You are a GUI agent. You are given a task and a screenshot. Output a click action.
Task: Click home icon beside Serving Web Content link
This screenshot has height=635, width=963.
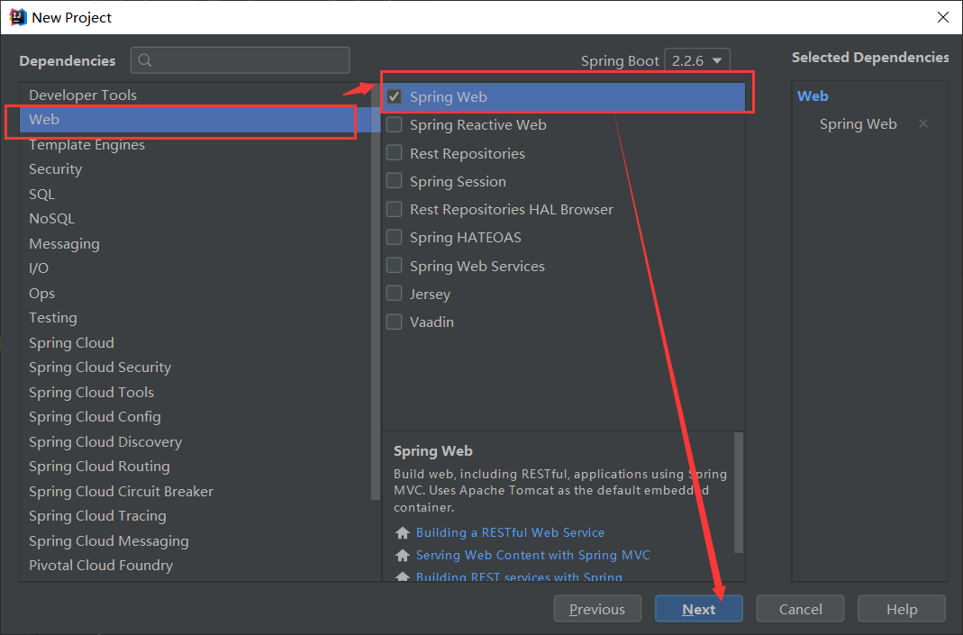[x=402, y=555]
